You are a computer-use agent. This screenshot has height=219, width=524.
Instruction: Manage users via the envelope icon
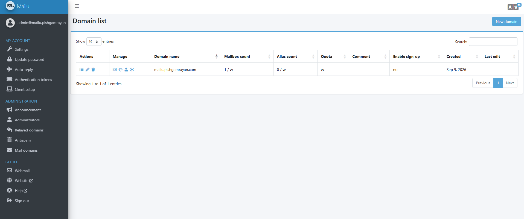pos(115,70)
